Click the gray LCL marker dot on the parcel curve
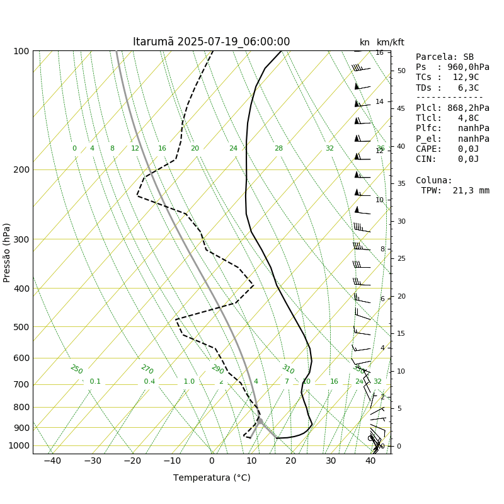The image size is (504, 504). tap(260, 421)
